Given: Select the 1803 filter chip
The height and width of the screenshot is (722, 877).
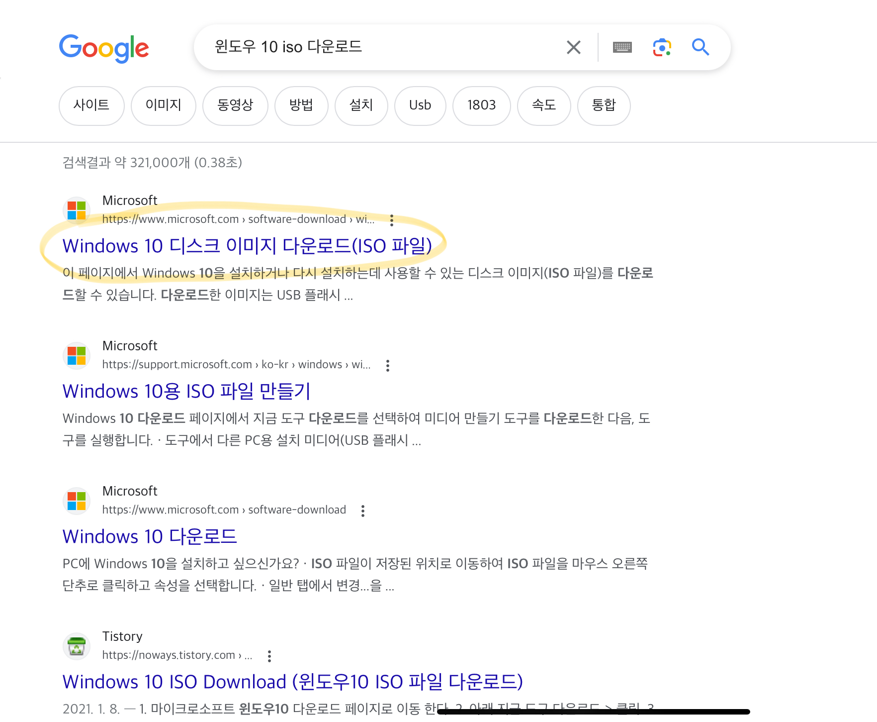Looking at the screenshot, I should 482,105.
